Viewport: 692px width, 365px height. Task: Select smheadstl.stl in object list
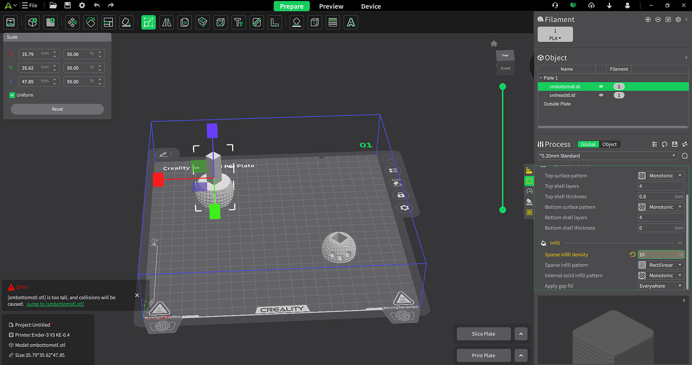[x=562, y=95]
